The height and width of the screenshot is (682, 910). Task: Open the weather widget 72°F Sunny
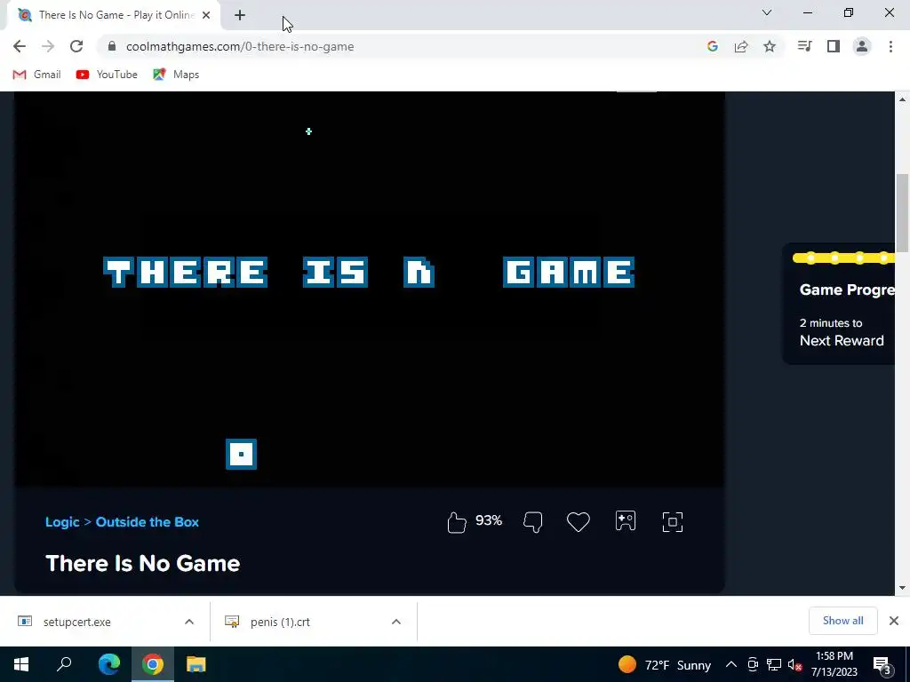point(665,664)
